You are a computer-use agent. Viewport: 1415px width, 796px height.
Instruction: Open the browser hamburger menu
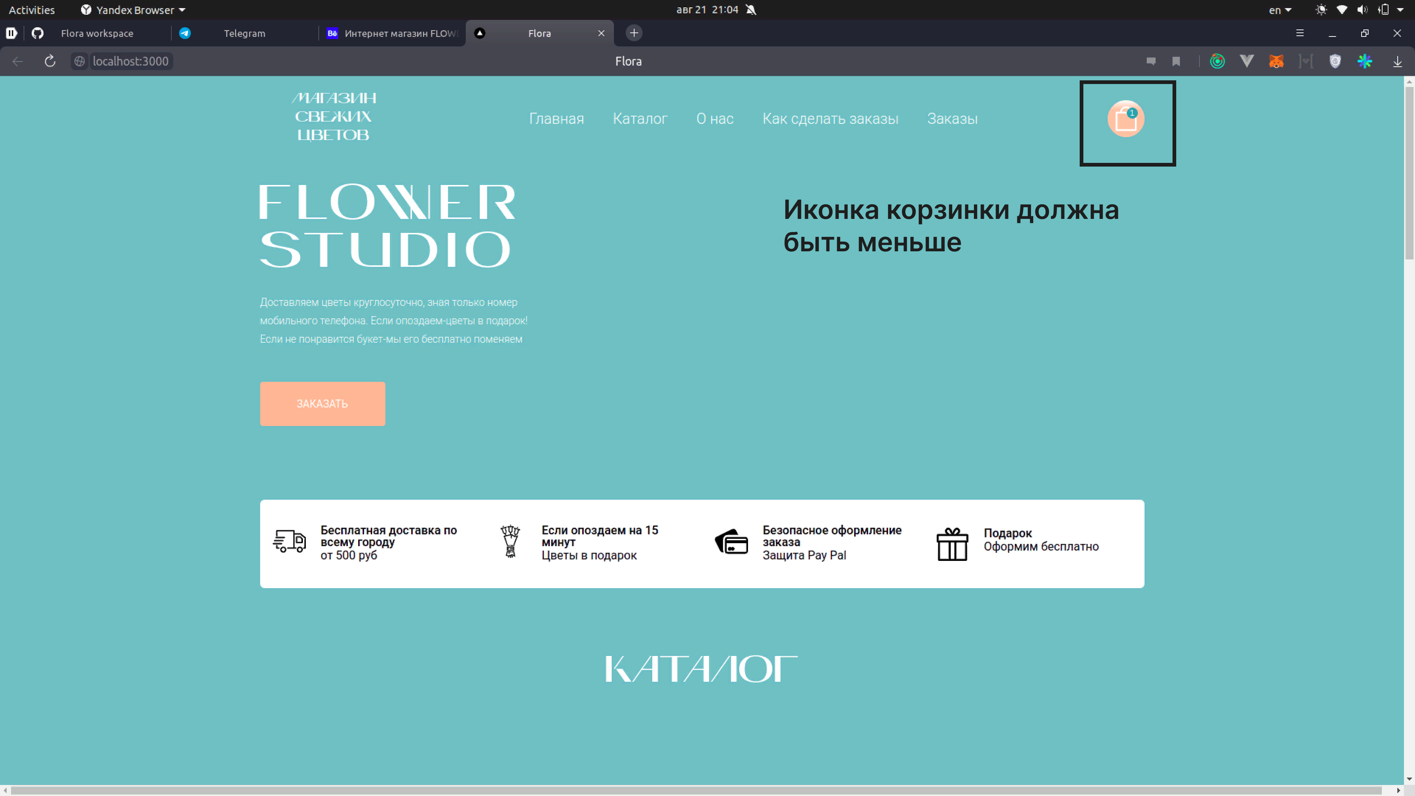tap(1300, 33)
